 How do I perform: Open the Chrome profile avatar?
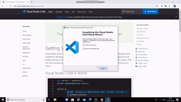tap(174, 6)
